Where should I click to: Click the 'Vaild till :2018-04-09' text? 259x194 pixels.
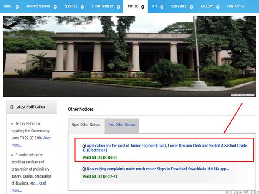[100, 157]
